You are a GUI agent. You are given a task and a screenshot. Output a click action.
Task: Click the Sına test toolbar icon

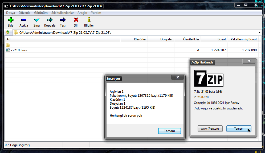click(36, 20)
